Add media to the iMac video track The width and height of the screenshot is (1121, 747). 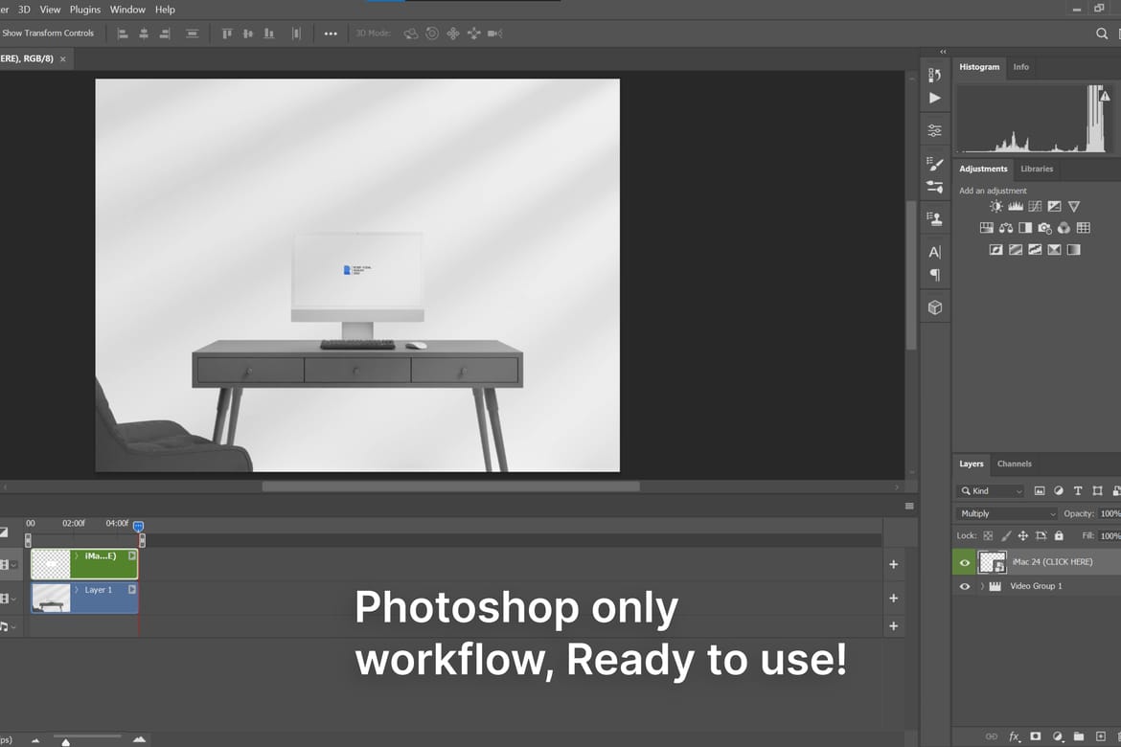coord(894,565)
